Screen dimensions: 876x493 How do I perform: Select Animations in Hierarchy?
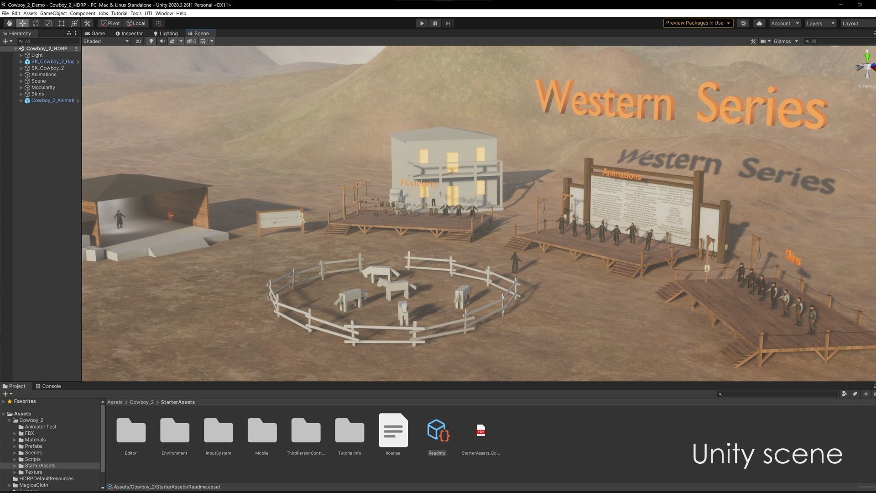click(44, 74)
